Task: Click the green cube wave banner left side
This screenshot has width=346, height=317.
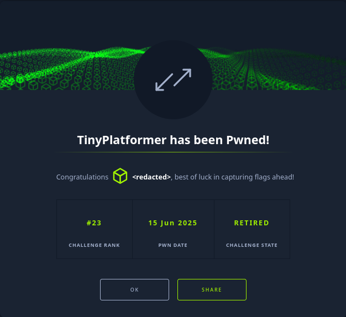Action: point(66,68)
